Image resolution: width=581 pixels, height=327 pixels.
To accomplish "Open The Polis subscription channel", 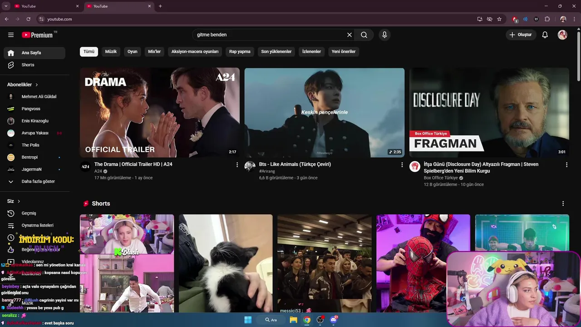I will (34, 145).
